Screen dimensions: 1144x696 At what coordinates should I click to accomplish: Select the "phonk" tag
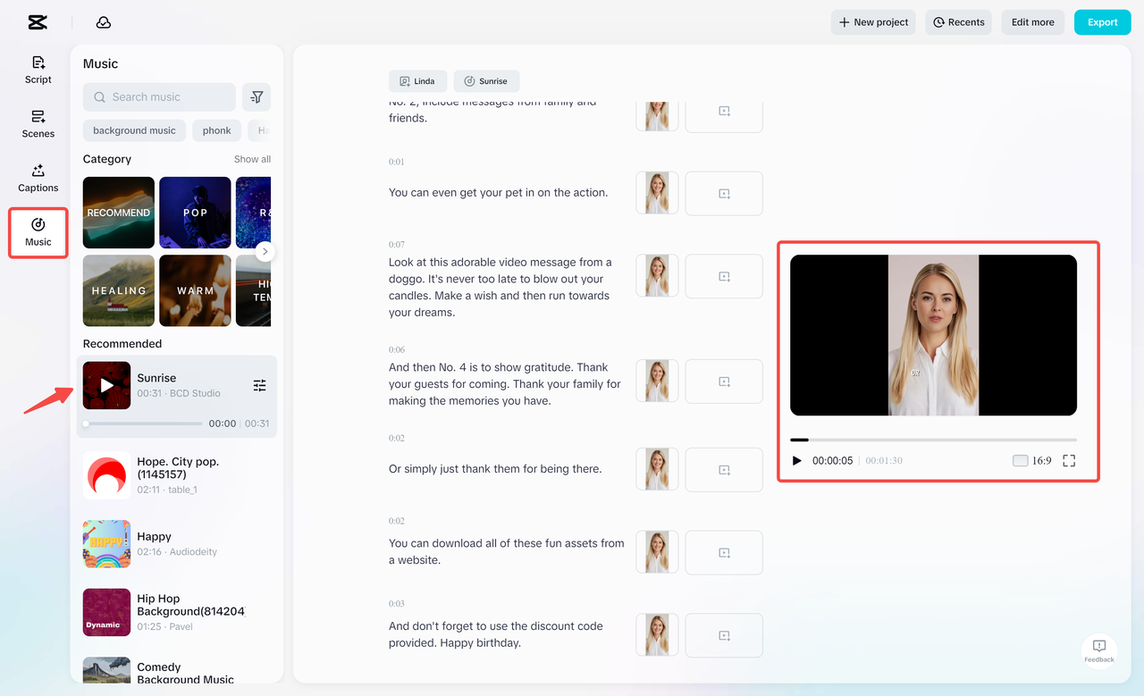click(216, 130)
